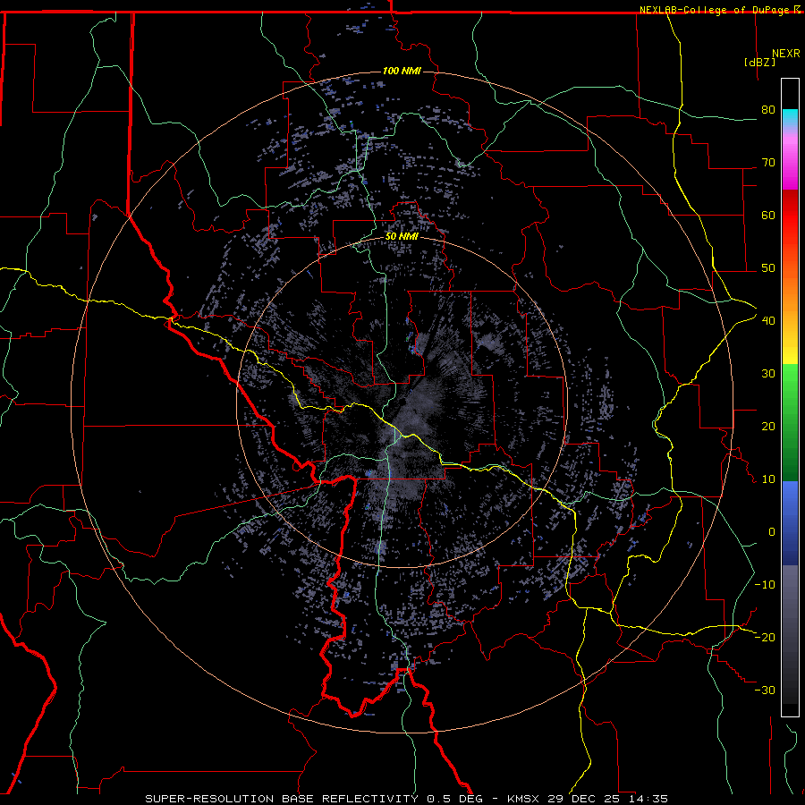
Task: Click the cyan top band of the color bar
Action: click(790, 118)
